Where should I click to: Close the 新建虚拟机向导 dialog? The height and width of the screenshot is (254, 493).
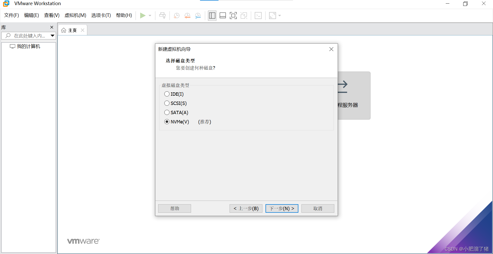coord(331,49)
